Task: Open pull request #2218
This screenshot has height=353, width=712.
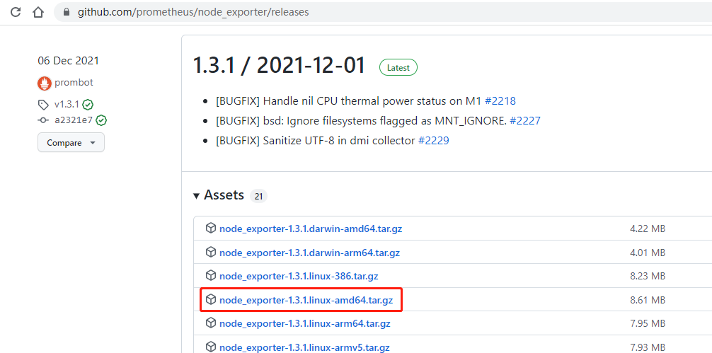Action: click(x=500, y=100)
